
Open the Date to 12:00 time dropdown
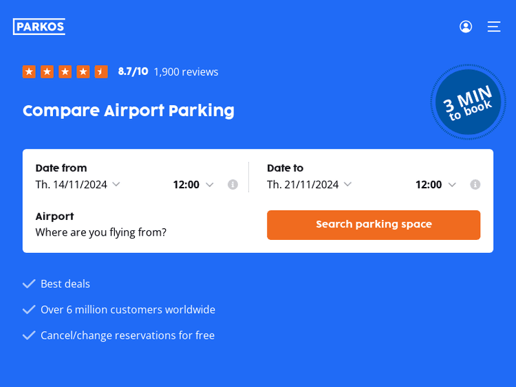click(436, 184)
